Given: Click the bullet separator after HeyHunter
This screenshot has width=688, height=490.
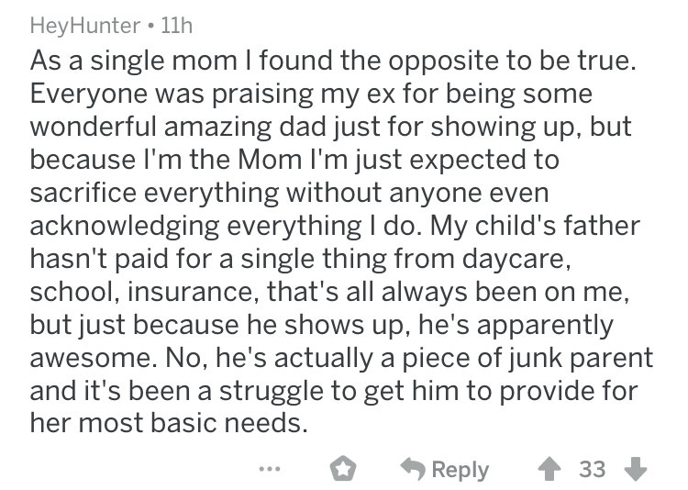Looking at the screenshot, I should [x=150, y=27].
